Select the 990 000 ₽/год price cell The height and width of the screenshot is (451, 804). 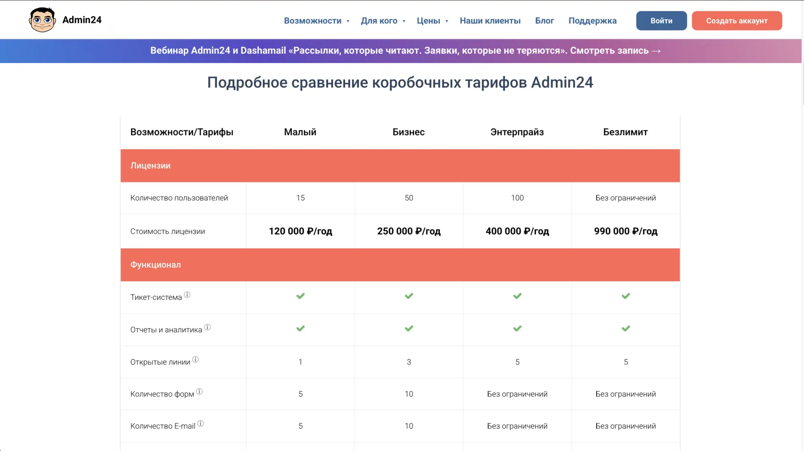[625, 231]
